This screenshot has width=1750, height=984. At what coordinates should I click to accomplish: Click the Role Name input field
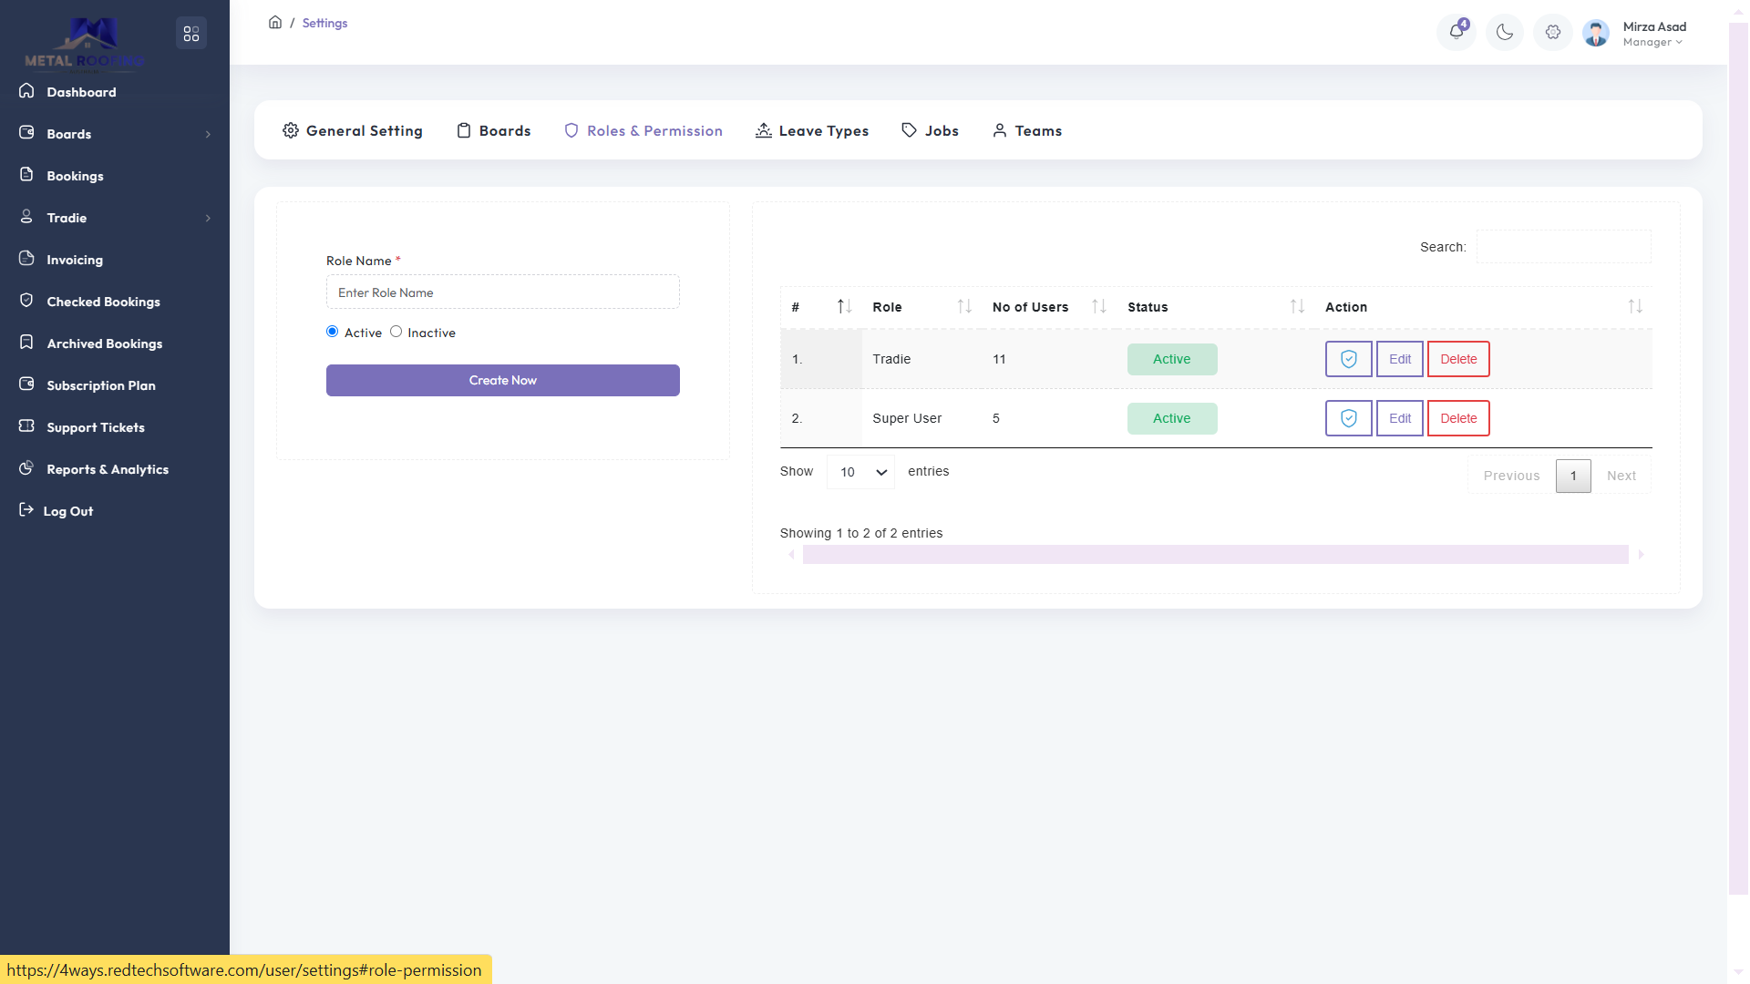(x=502, y=292)
